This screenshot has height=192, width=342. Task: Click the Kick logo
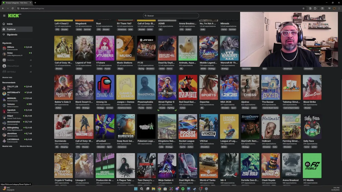pyautogui.click(x=14, y=16)
